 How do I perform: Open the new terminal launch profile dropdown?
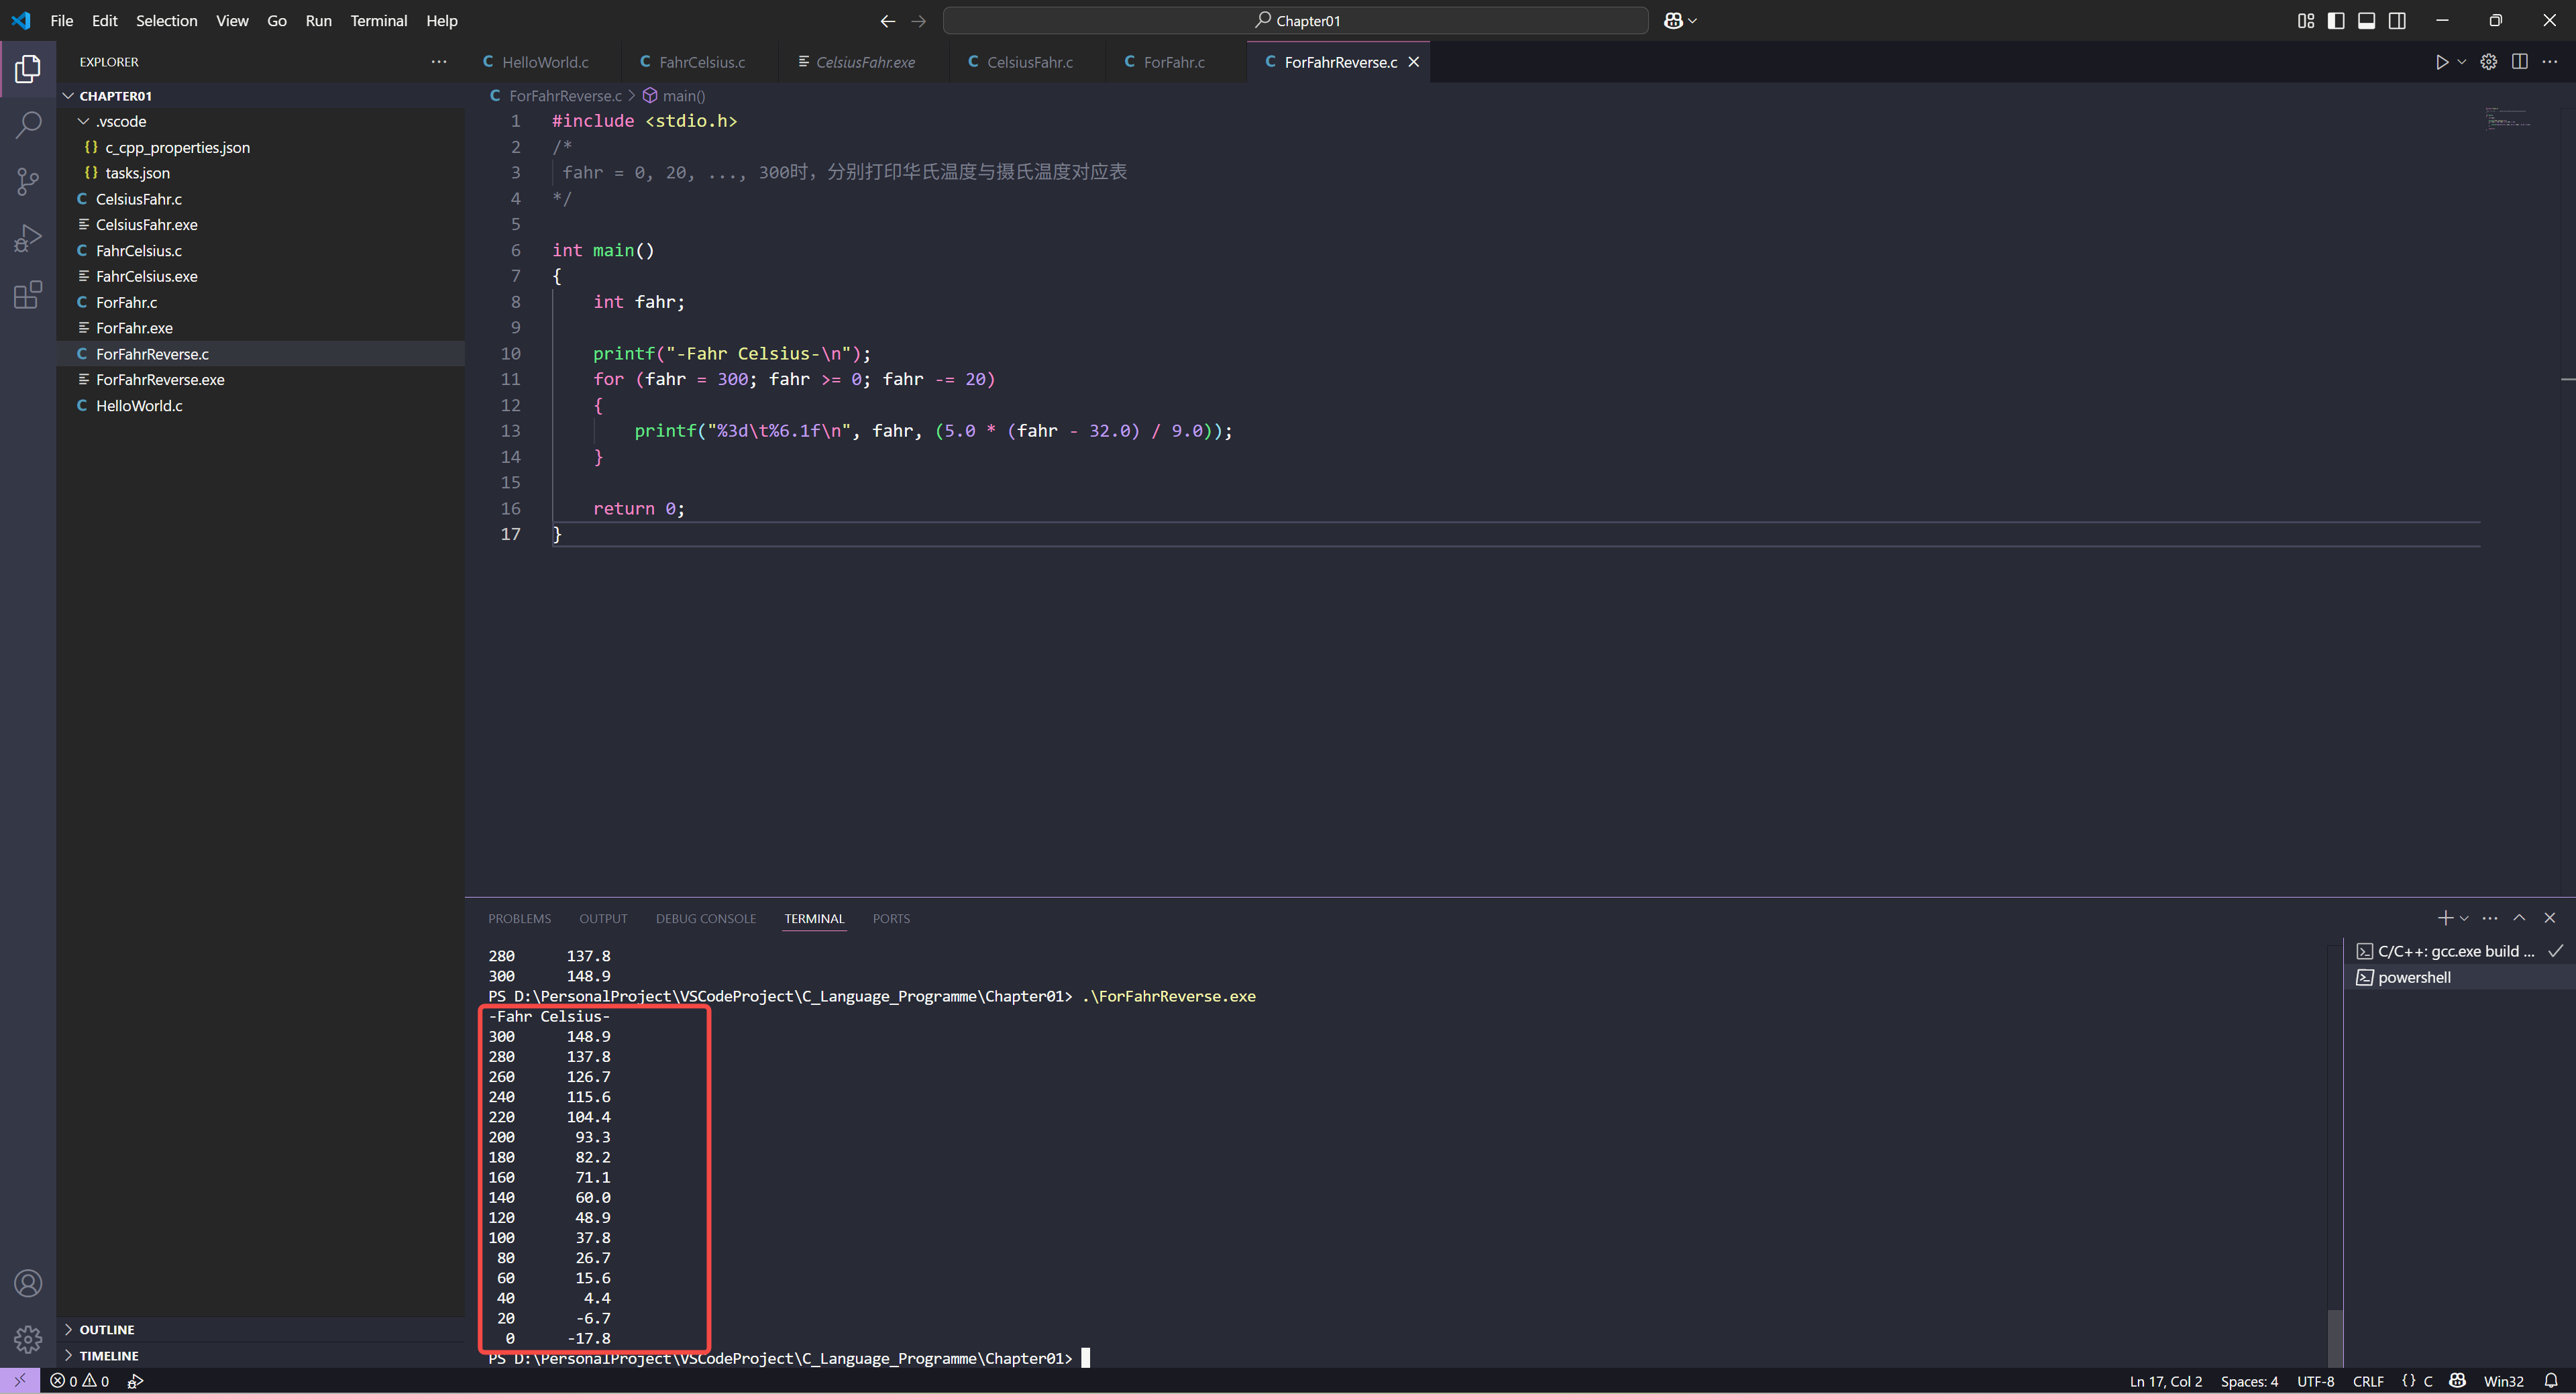tap(2464, 918)
